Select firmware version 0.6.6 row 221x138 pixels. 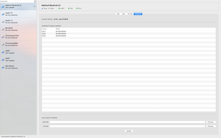pyautogui.click(x=129, y=34)
